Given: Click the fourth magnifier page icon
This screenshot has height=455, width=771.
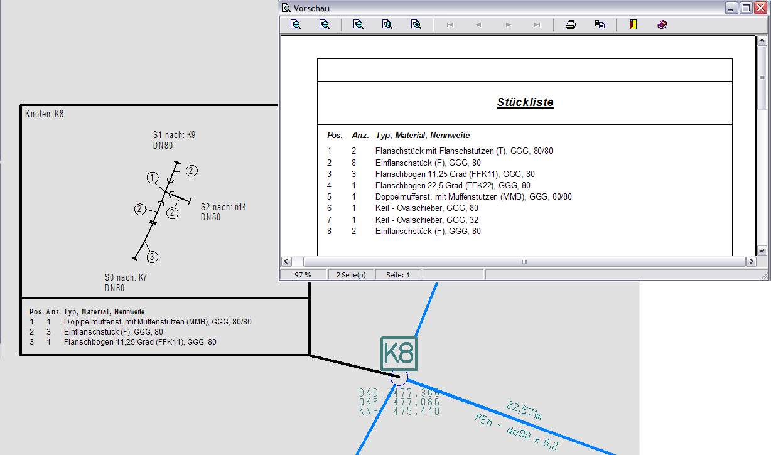Looking at the screenshot, I should [387, 24].
